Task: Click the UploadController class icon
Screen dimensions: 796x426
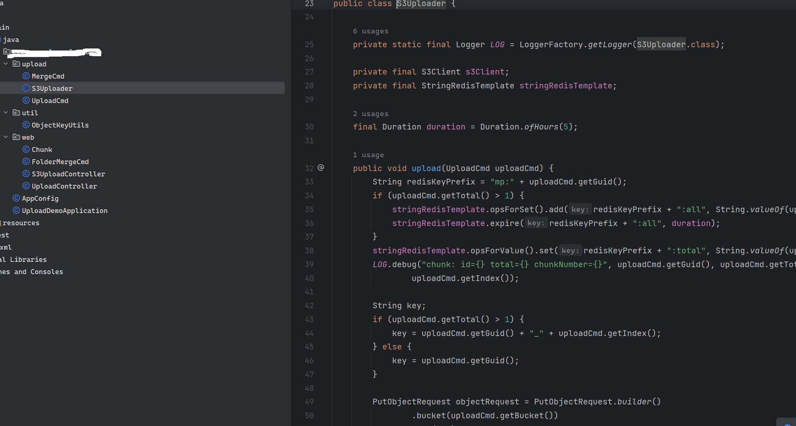Action: pyautogui.click(x=26, y=186)
